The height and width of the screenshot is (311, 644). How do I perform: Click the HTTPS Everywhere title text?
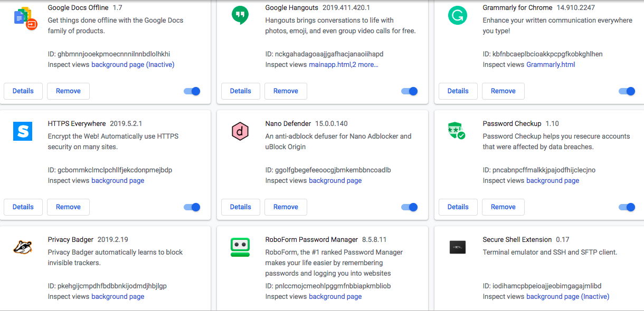pyautogui.click(x=77, y=124)
